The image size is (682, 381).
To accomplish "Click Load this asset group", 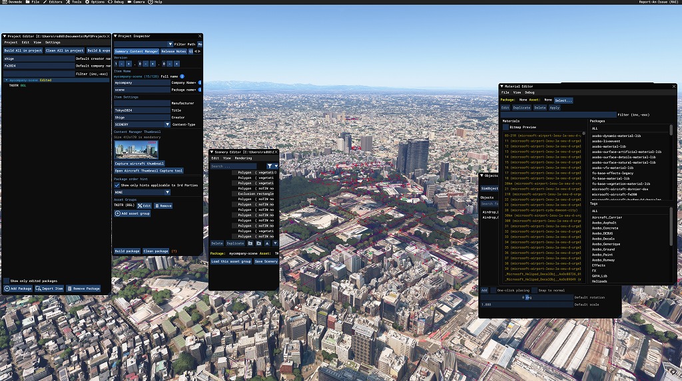I will click(x=231, y=261).
